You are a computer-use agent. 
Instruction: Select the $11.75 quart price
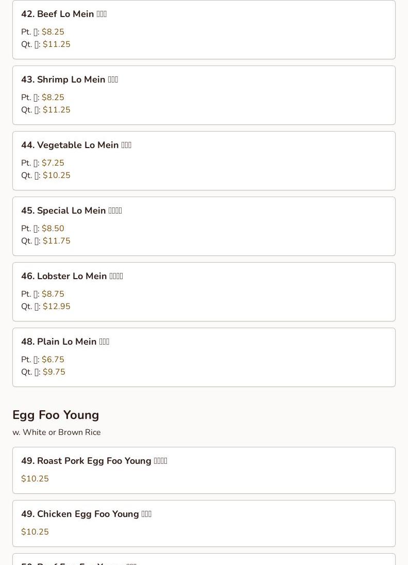pyautogui.click(x=56, y=241)
